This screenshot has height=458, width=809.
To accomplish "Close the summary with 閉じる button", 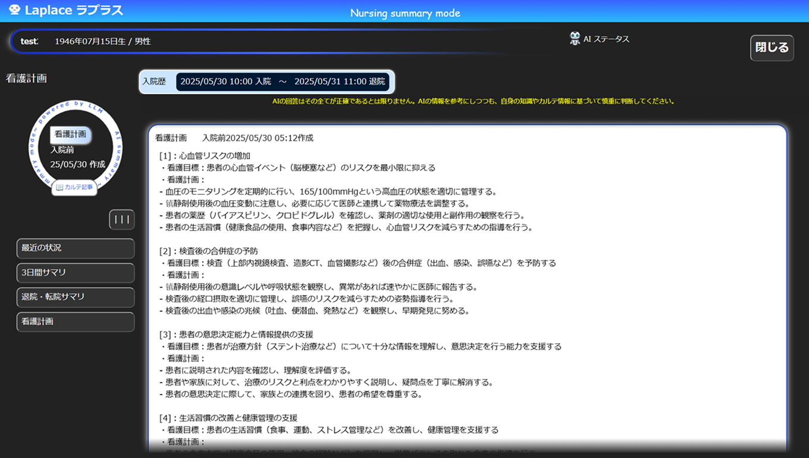I will (772, 48).
